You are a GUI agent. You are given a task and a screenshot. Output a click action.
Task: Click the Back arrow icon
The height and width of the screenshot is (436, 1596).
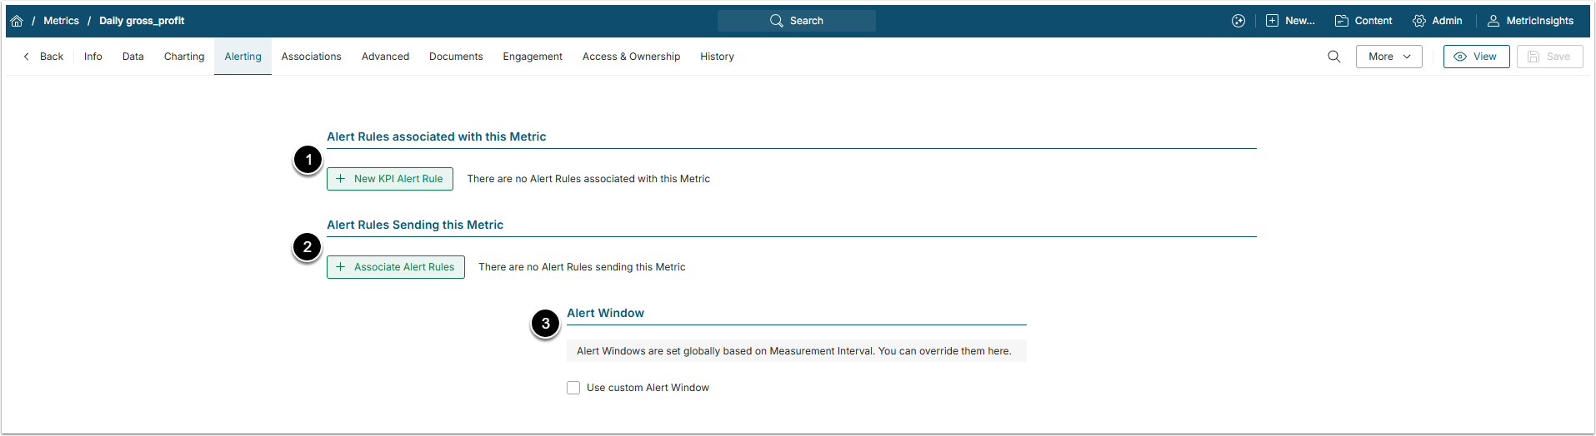27,57
